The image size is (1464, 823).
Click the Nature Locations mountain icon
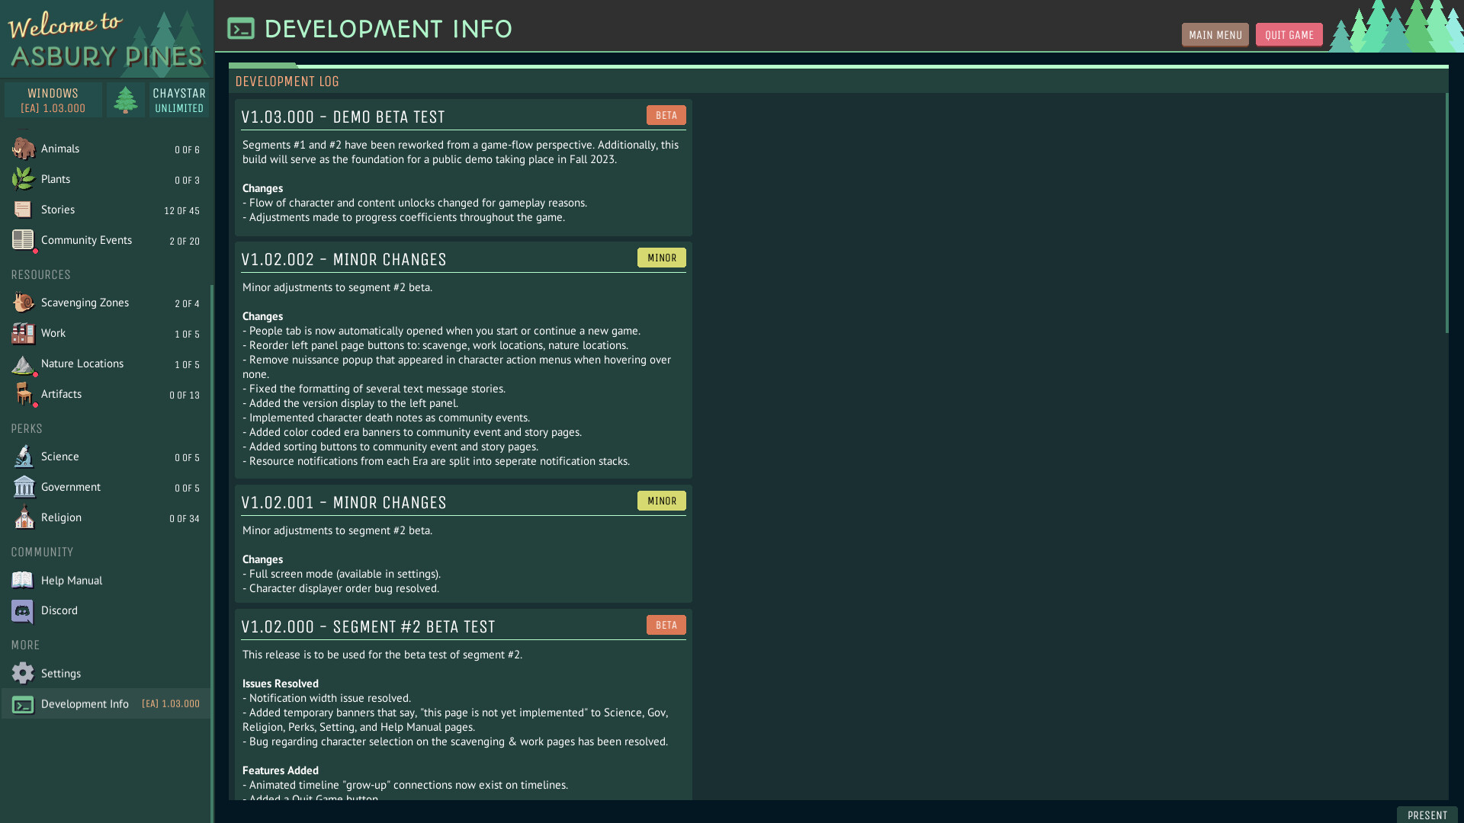[x=23, y=364]
